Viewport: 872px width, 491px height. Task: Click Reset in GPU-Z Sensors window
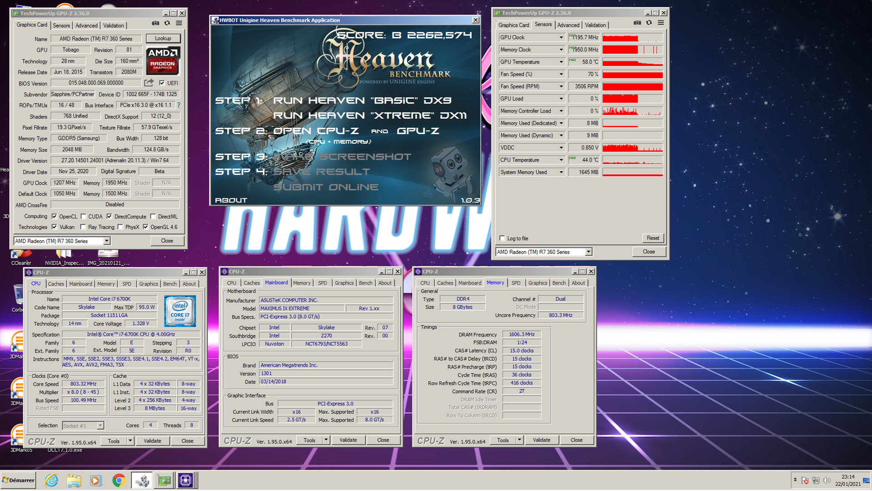pos(653,238)
